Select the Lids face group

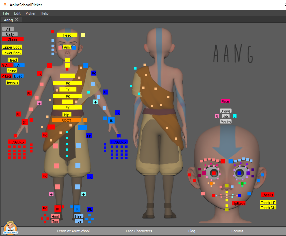click(226, 116)
